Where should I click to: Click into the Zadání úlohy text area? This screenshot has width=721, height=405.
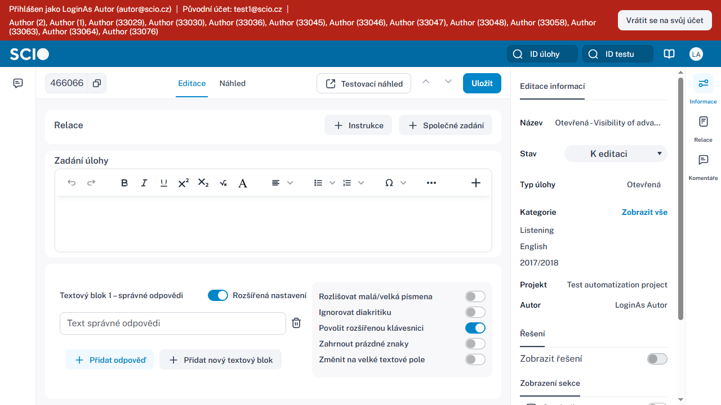(x=273, y=224)
